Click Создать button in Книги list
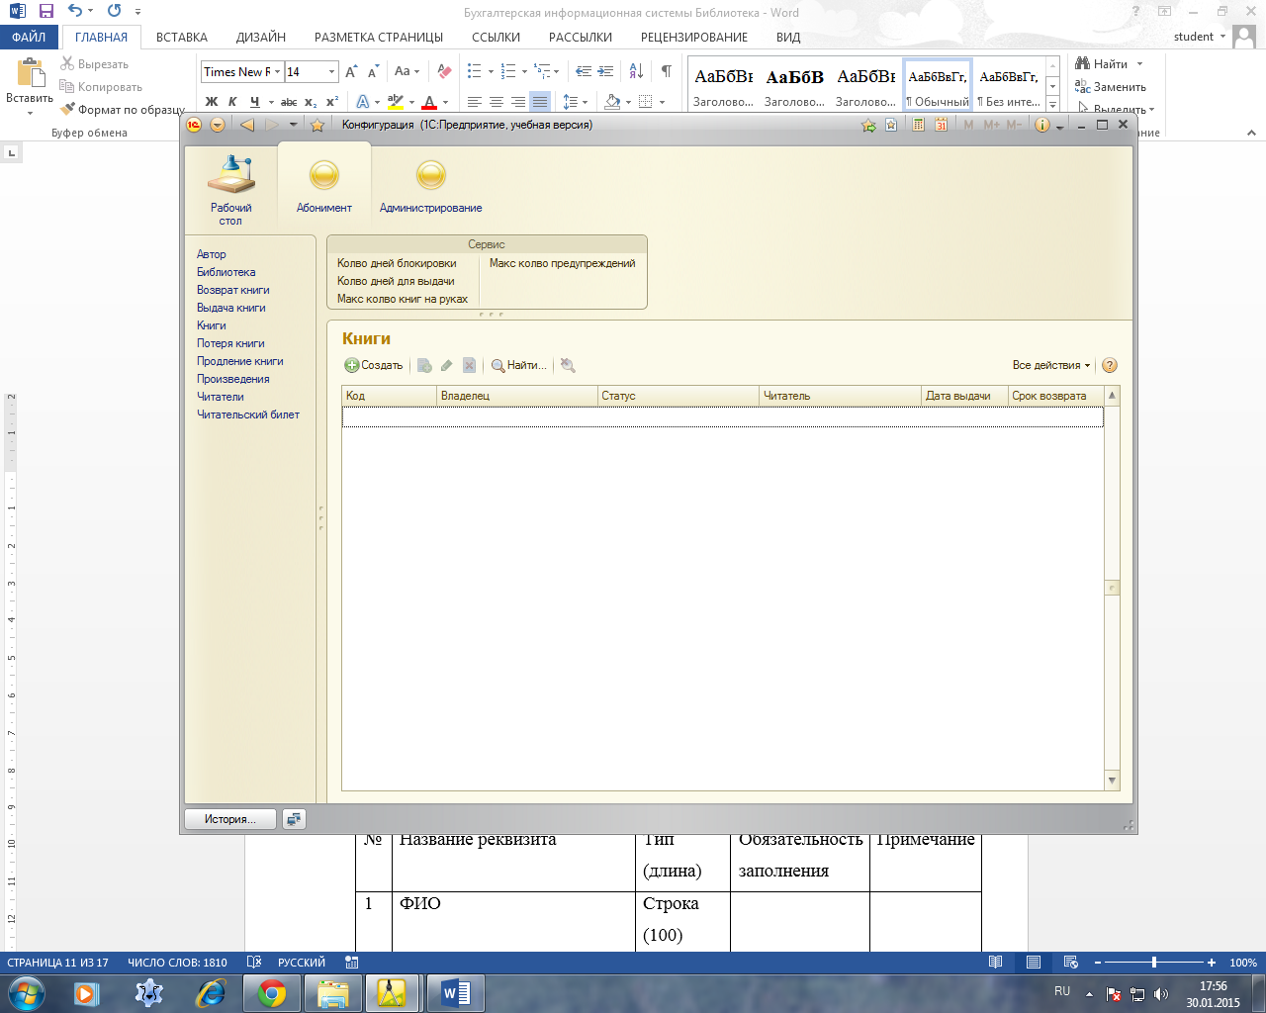 point(374,365)
